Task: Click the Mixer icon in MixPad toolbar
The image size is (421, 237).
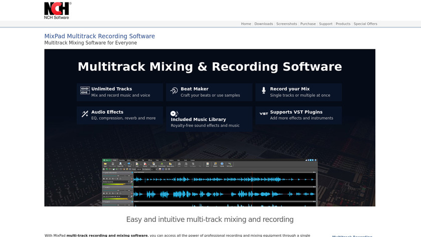Action: point(207,164)
